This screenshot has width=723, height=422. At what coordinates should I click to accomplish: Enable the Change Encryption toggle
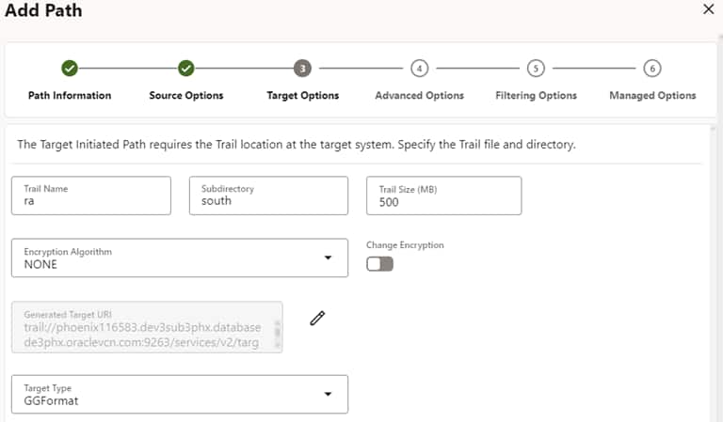[379, 264]
